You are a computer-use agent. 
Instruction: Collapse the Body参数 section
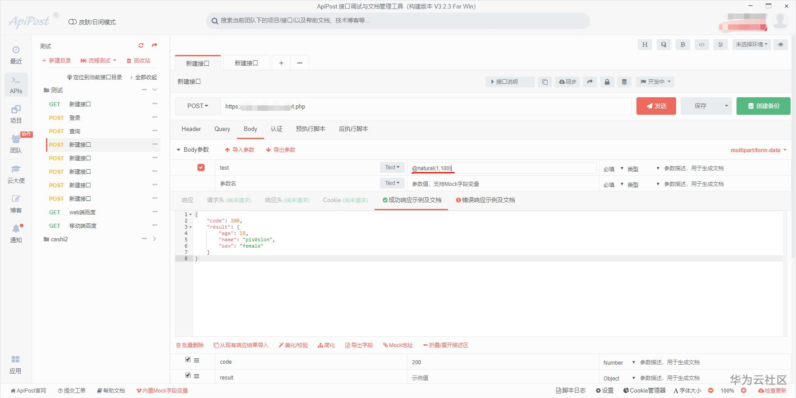click(x=178, y=149)
